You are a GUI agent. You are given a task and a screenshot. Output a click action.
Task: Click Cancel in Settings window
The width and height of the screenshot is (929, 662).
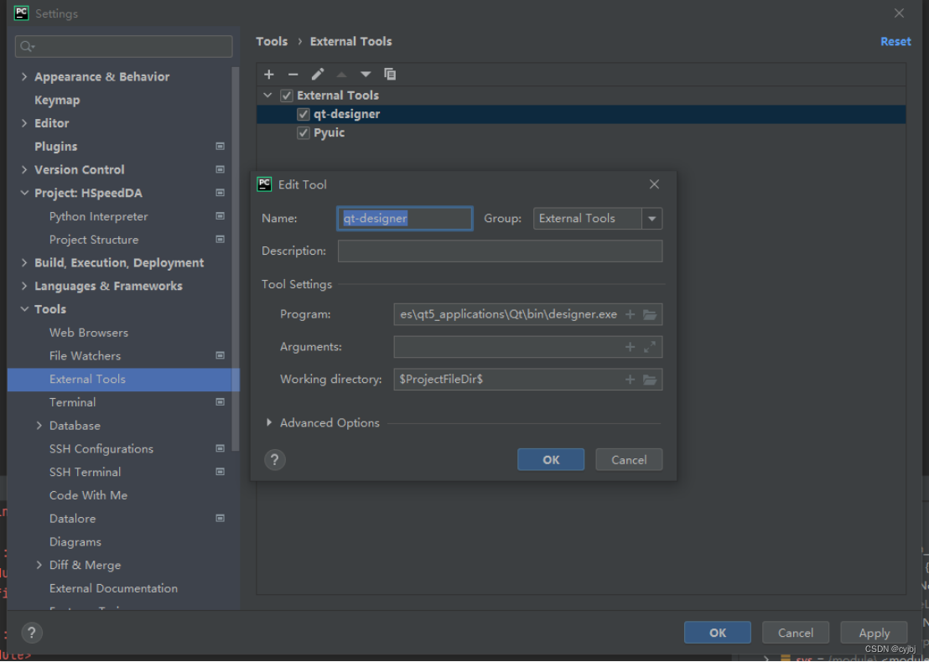click(x=796, y=633)
